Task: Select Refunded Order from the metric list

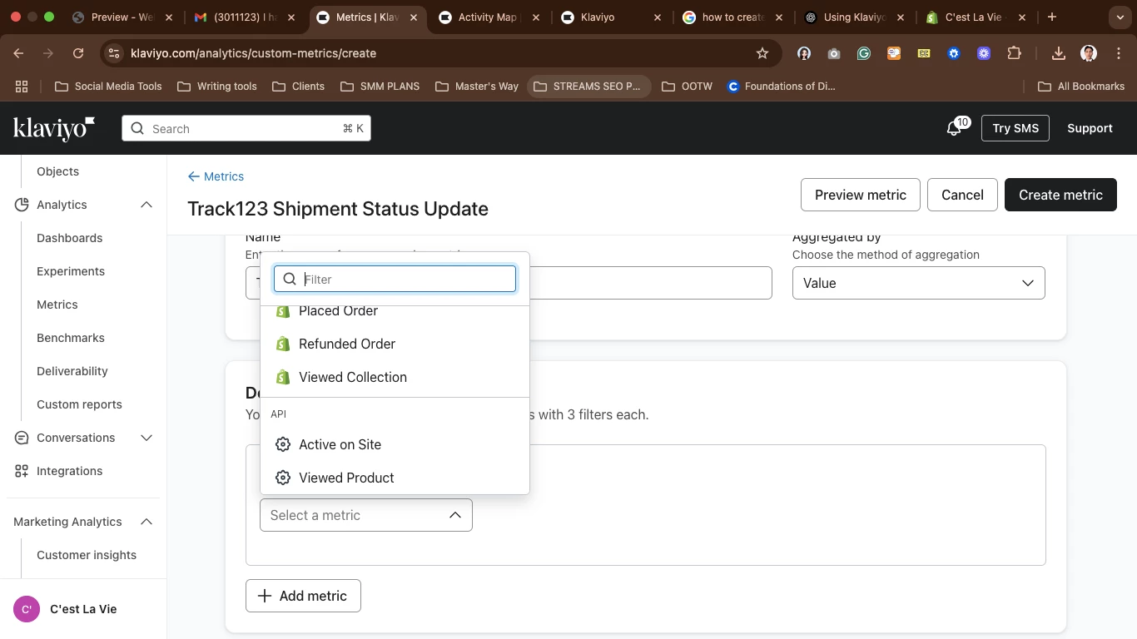Action: [x=395, y=344]
